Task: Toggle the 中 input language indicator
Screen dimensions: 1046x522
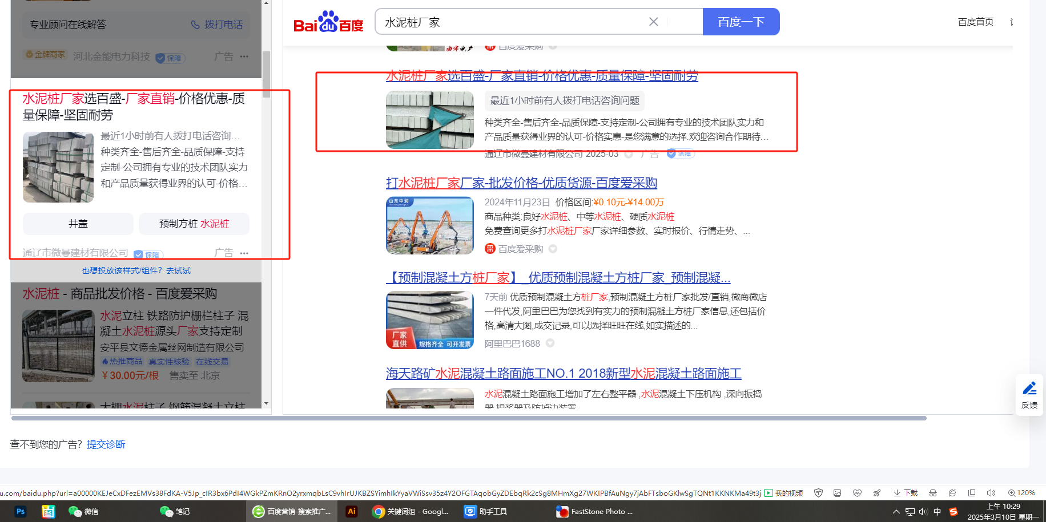Action: pos(937,512)
